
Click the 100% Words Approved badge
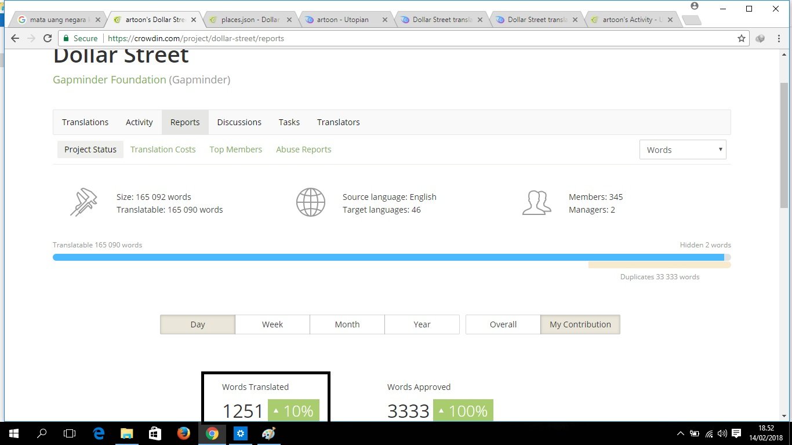[x=463, y=411]
